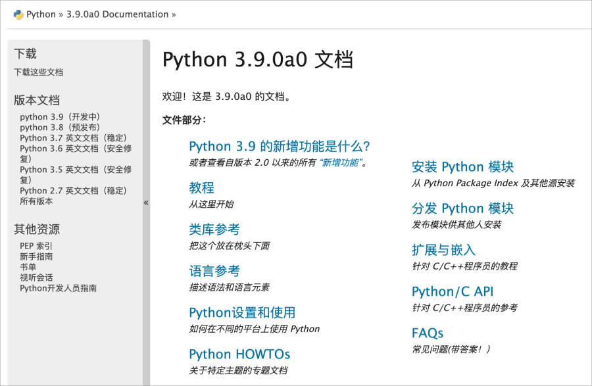Click the 常见问题(带答案！) text
This screenshot has height=386, width=592.
[451, 349]
